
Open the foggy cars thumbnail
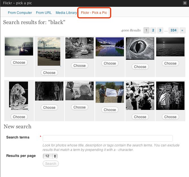click(x=19, y=46)
